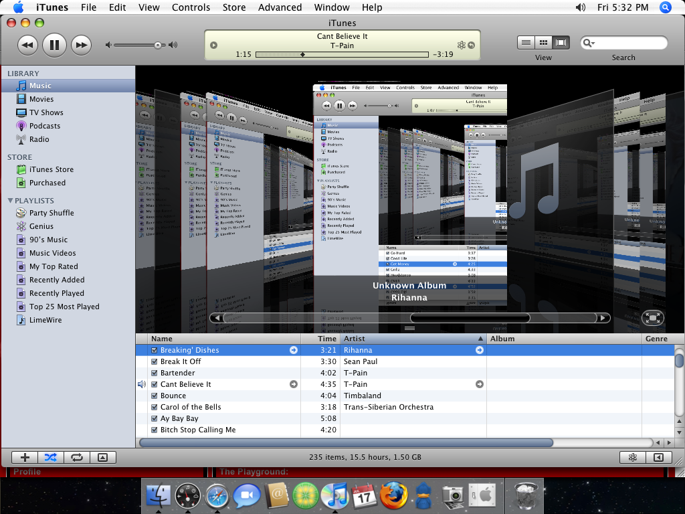
Task: Open the File menu
Action: coord(89,7)
